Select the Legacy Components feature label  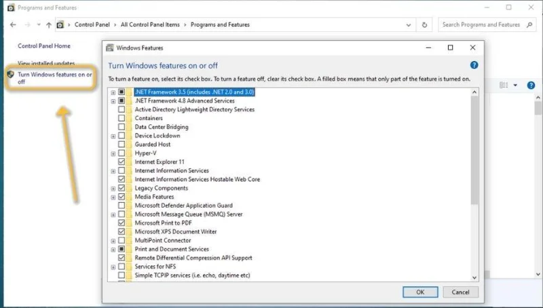162,188
